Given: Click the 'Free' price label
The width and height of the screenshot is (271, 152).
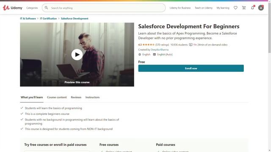Looking at the screenshot, I should point(141,62).
